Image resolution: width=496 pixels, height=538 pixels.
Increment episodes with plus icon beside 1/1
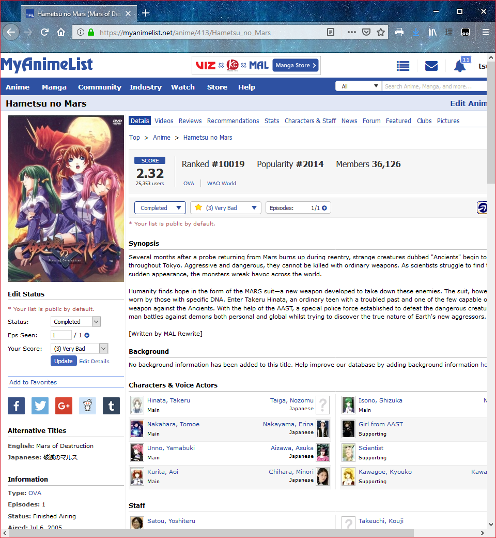point(324,208)
